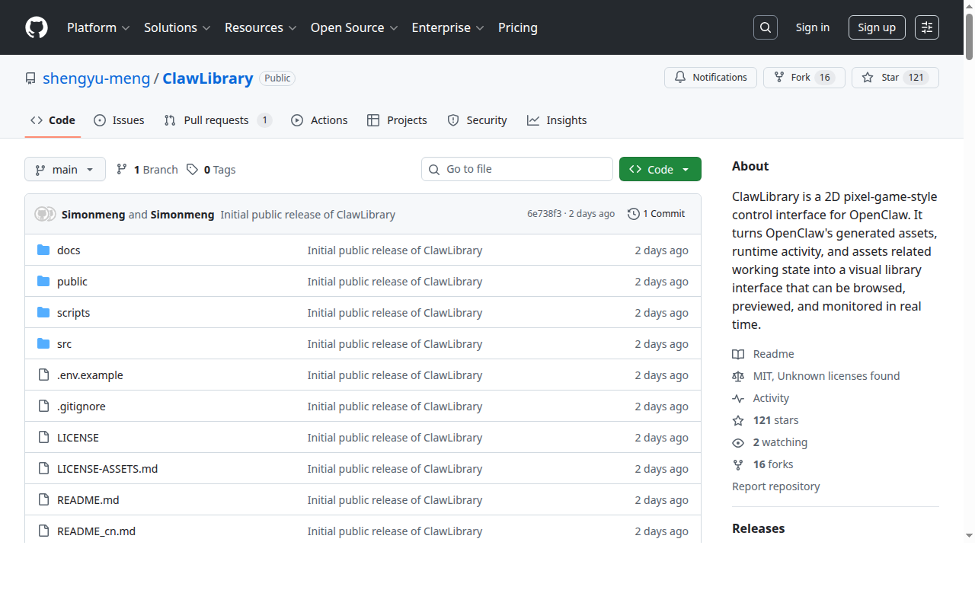Switch to the Security tab
This screenshot has width=975, height=609.
click(x=477, y=120)
